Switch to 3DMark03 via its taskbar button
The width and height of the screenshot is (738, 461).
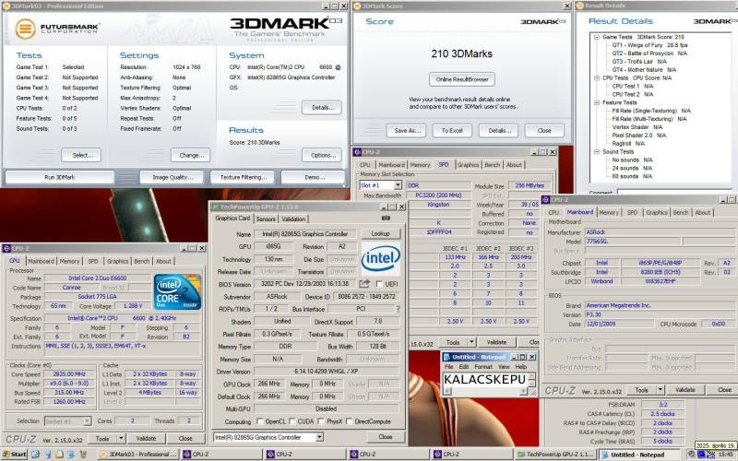point(137,455)
